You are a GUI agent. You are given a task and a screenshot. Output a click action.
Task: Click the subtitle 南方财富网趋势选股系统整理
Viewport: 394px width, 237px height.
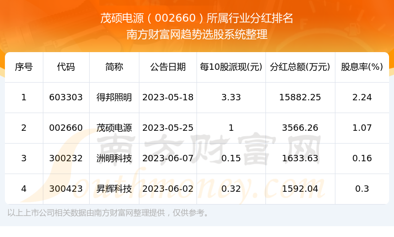click(x=197, y=34)
